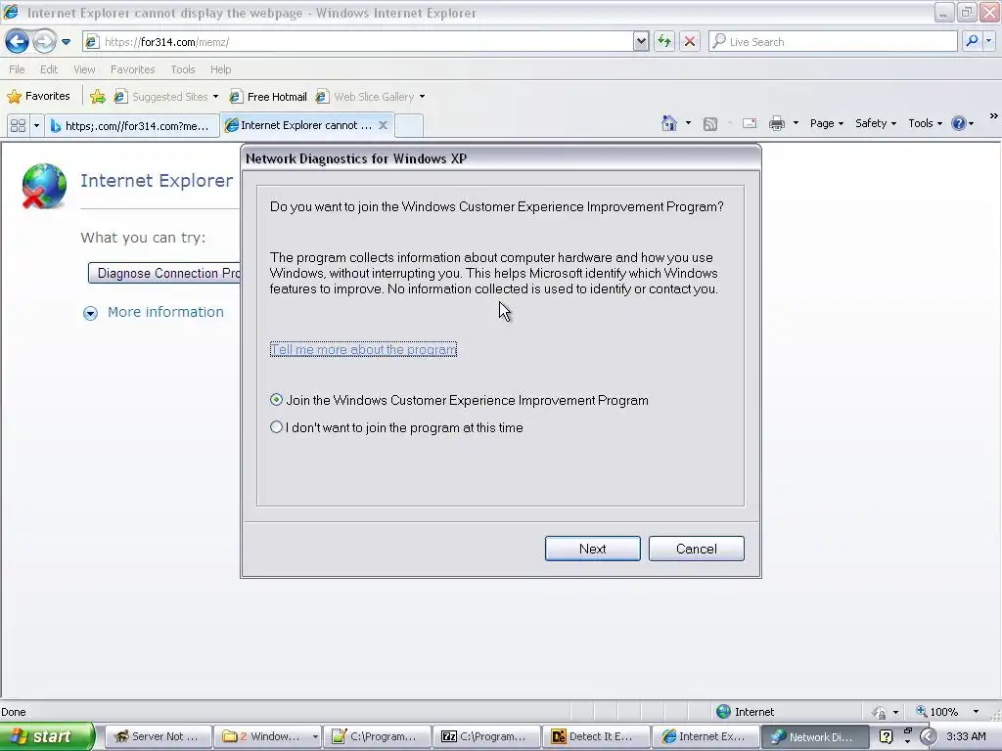The image size is (1002, 751).
Task: Click the Search magnifier button
Action: tap(972, 41)
